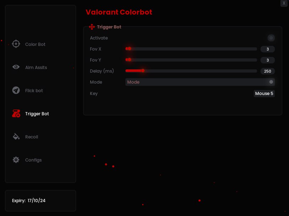Click the Fov Y slider track
The image size is (289, 216).
pos(192,60)
